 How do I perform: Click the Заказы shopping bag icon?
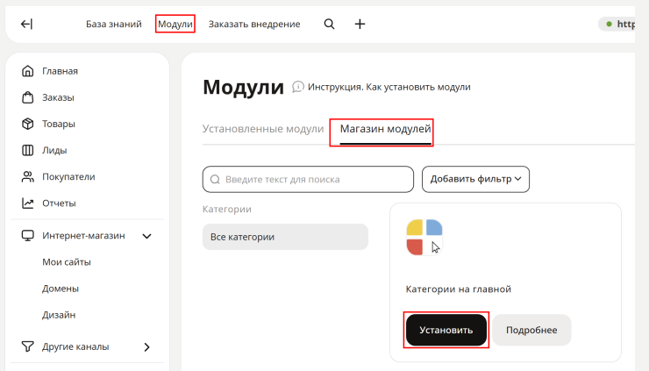coord(28,97)
